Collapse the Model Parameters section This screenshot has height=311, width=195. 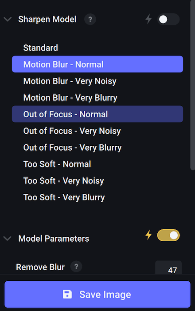click(x=8, y=238)
